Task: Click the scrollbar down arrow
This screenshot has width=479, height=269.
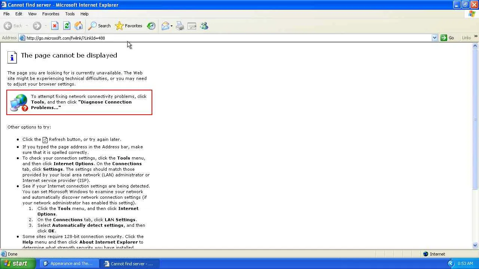Action: [x=475, y=245]
